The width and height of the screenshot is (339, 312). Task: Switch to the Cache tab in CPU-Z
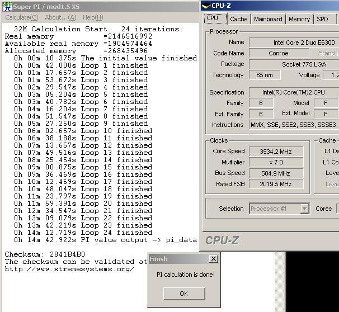click(x=239, y=19)
